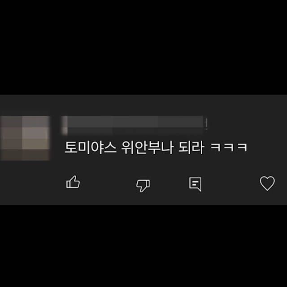The height and width of the screenshot is (287, 287).
Task: Select the comment text '토미야스 위안부나 되라 ㅋㅋㅋ'
Action: [156, 148]
